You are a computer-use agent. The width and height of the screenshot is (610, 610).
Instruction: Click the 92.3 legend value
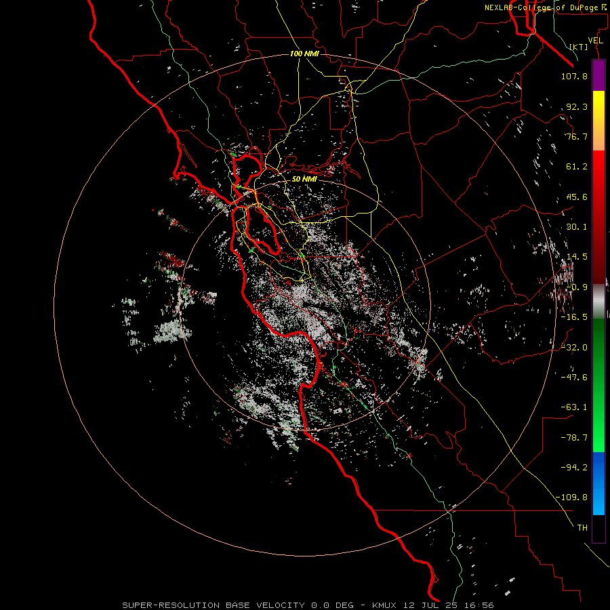coord(577,106)
